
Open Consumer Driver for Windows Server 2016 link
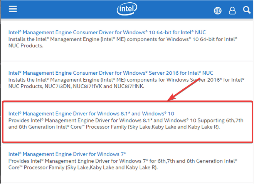click(x=111, y=73)
